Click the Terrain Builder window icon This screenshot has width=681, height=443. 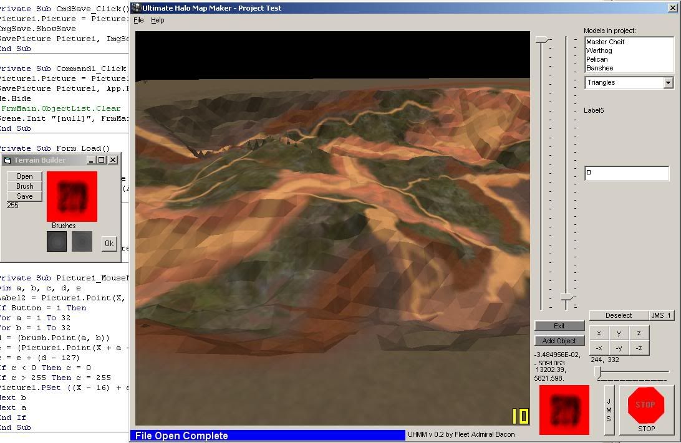7,160
